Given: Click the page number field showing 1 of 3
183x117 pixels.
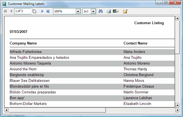Looking at the screenshot, I should [22, 11].
